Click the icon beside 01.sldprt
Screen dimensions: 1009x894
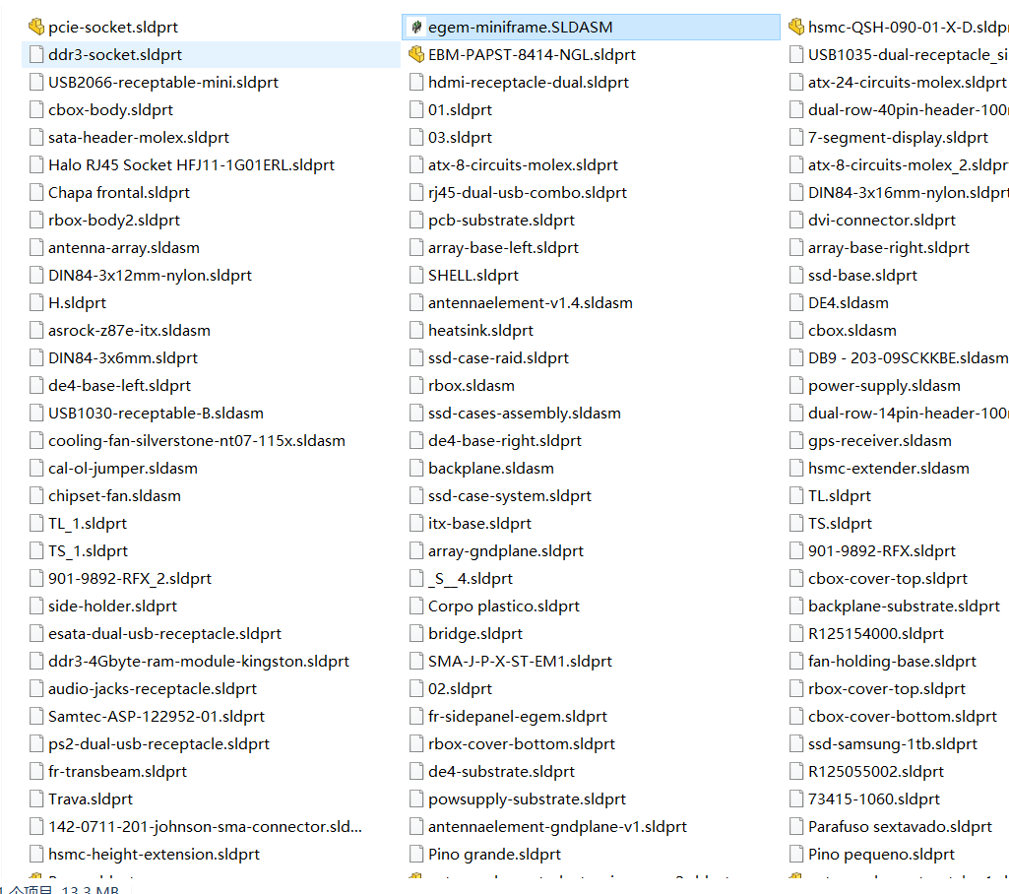point(416,110)
